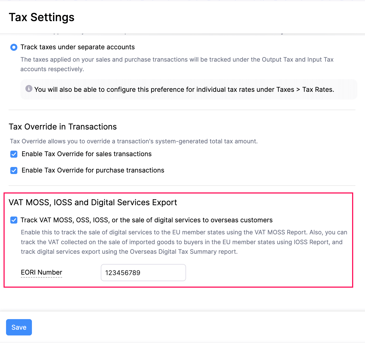Click the dashed-underlined EORI Number label
Image resolution: width=365 pixels, height=343 pixels.
[41, 272]
